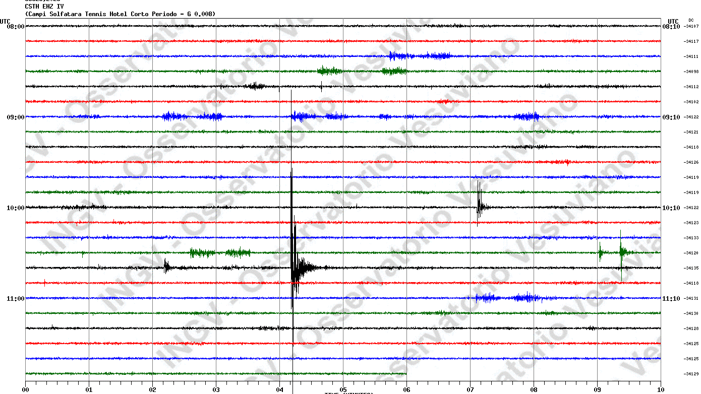Select the DC value '-34123'
The height and width of the screenshot is (394, 701).
click(x=691, y=223)
